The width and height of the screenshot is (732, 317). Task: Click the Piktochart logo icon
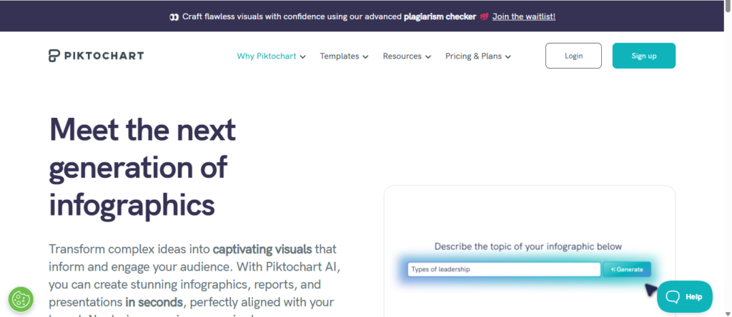(x=54, y=56)
